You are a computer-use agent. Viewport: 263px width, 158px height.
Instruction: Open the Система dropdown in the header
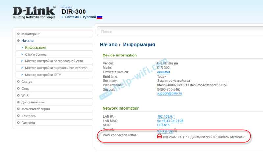72,17
